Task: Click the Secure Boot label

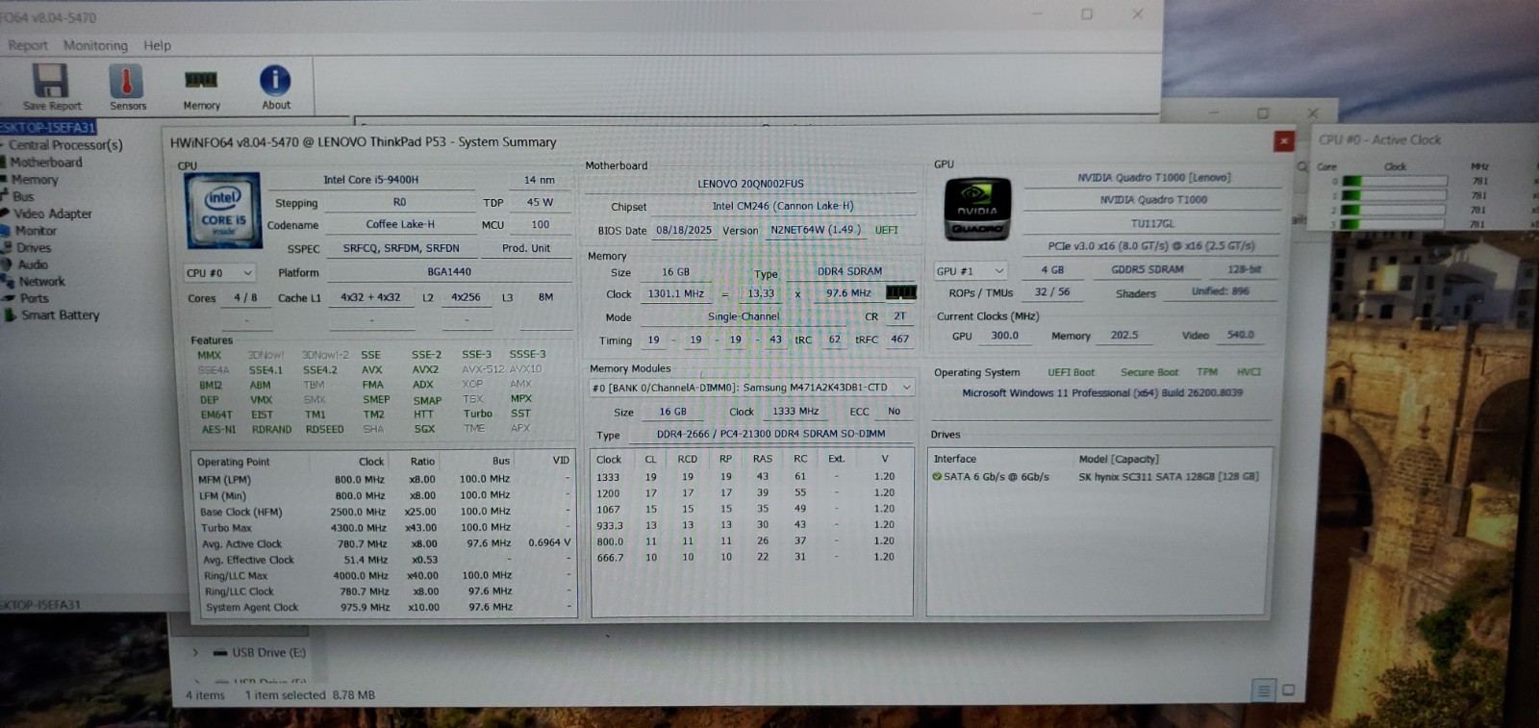Action: 1149,372
